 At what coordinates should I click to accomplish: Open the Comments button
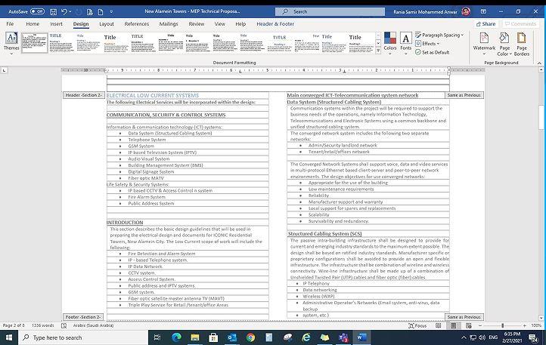pyautogui.click(x=520, y=23)
